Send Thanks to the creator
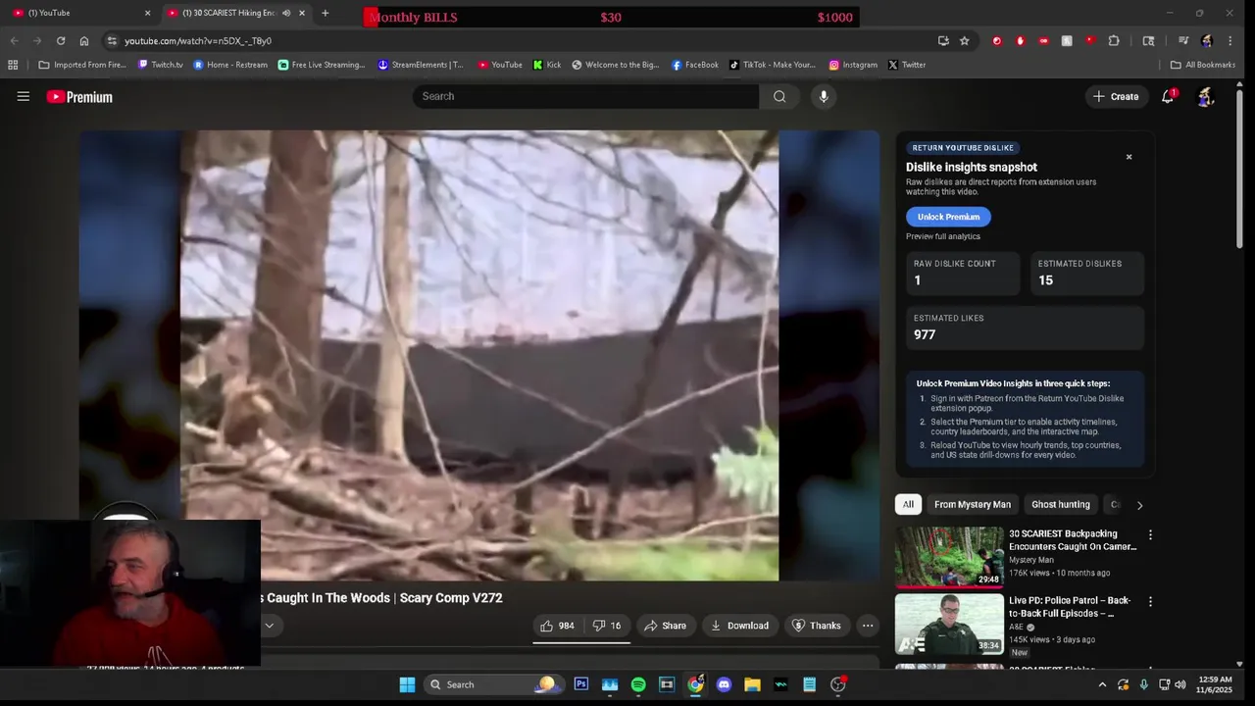This screenshot has height=706, width=1255. [x=816, y=626]
